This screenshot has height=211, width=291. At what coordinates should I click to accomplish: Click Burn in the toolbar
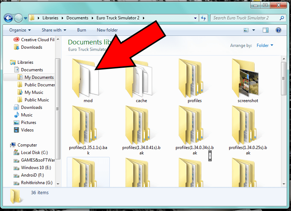pos(82,30)
